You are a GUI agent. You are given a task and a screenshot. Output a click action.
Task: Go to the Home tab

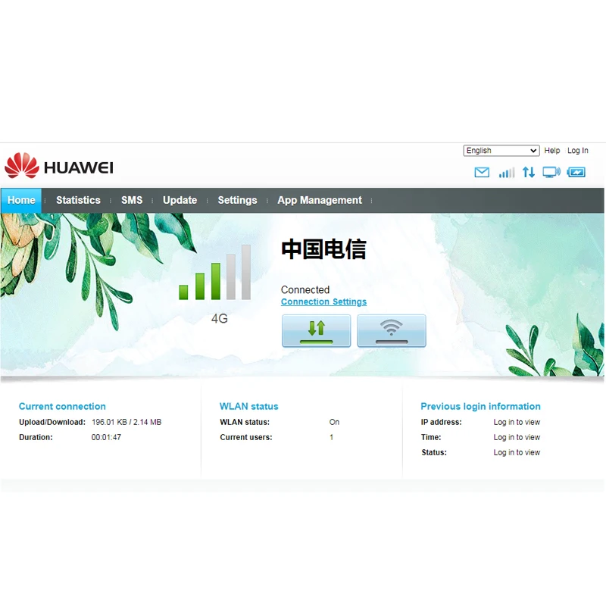tap(21, 200)
